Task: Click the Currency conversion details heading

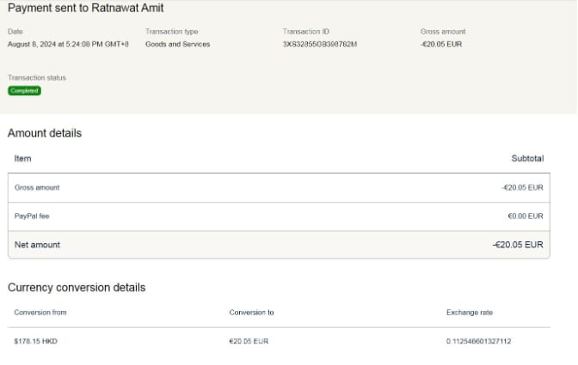Action: click(77, 288)
